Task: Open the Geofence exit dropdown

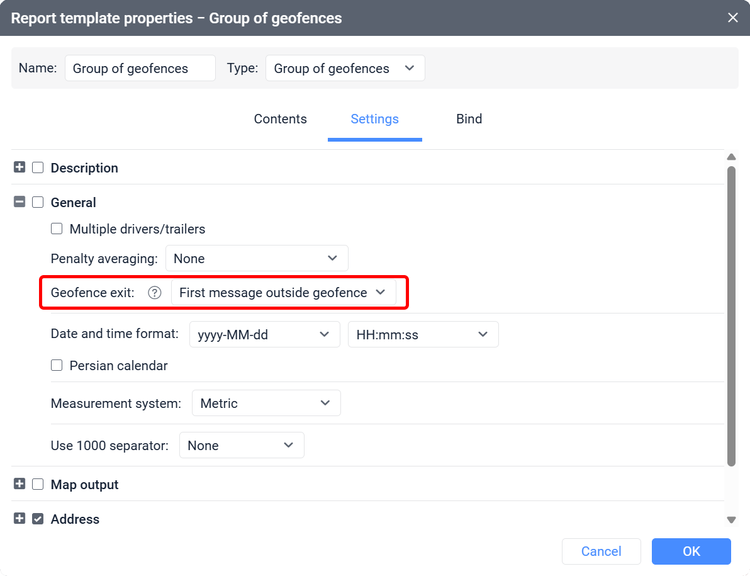Action: [x=284, y=292]
